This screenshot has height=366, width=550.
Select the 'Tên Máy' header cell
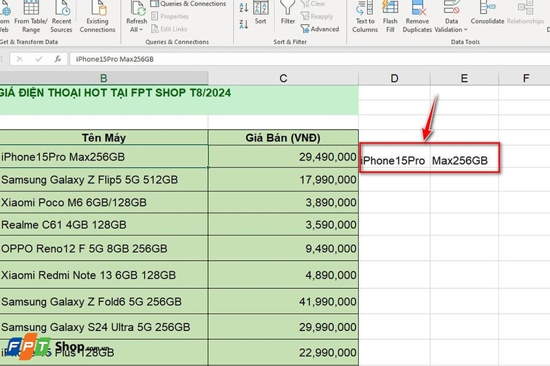click(x=104, y=137)
